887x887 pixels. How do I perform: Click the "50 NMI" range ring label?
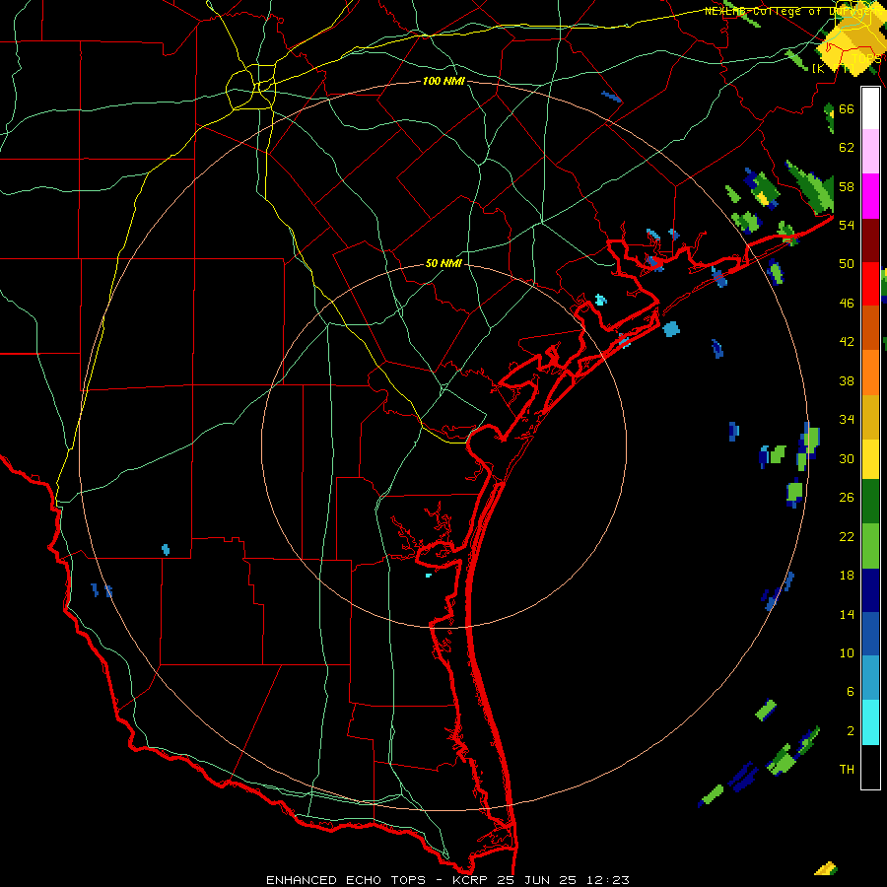443,263
